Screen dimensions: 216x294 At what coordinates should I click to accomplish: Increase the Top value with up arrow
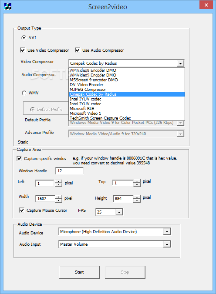pos(137,181)
